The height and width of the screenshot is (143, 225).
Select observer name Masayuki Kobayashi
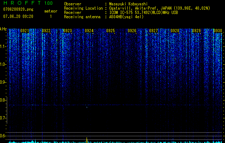click(x=128, y=4)
